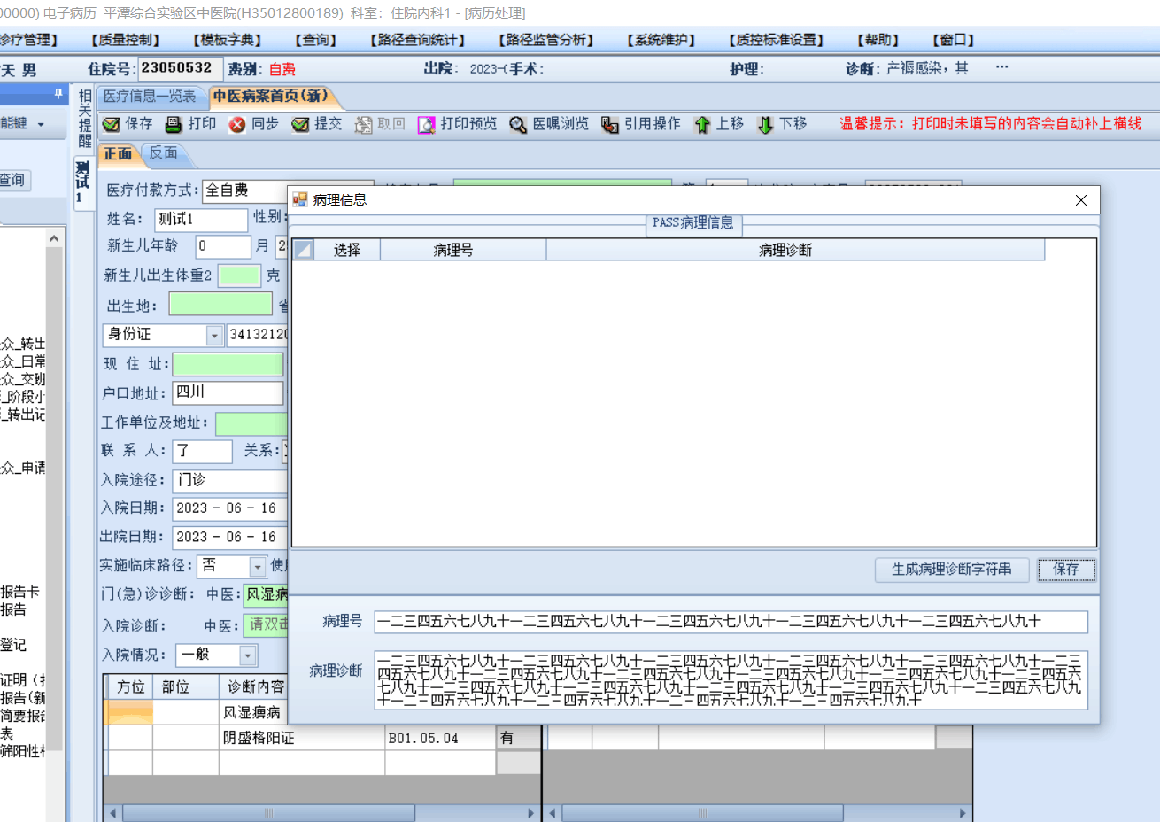Screen dimensions: 1160x822
Task: Click the select-all corner cell in pathology grid
Action: pyautogui.click(x=303, y=250)
